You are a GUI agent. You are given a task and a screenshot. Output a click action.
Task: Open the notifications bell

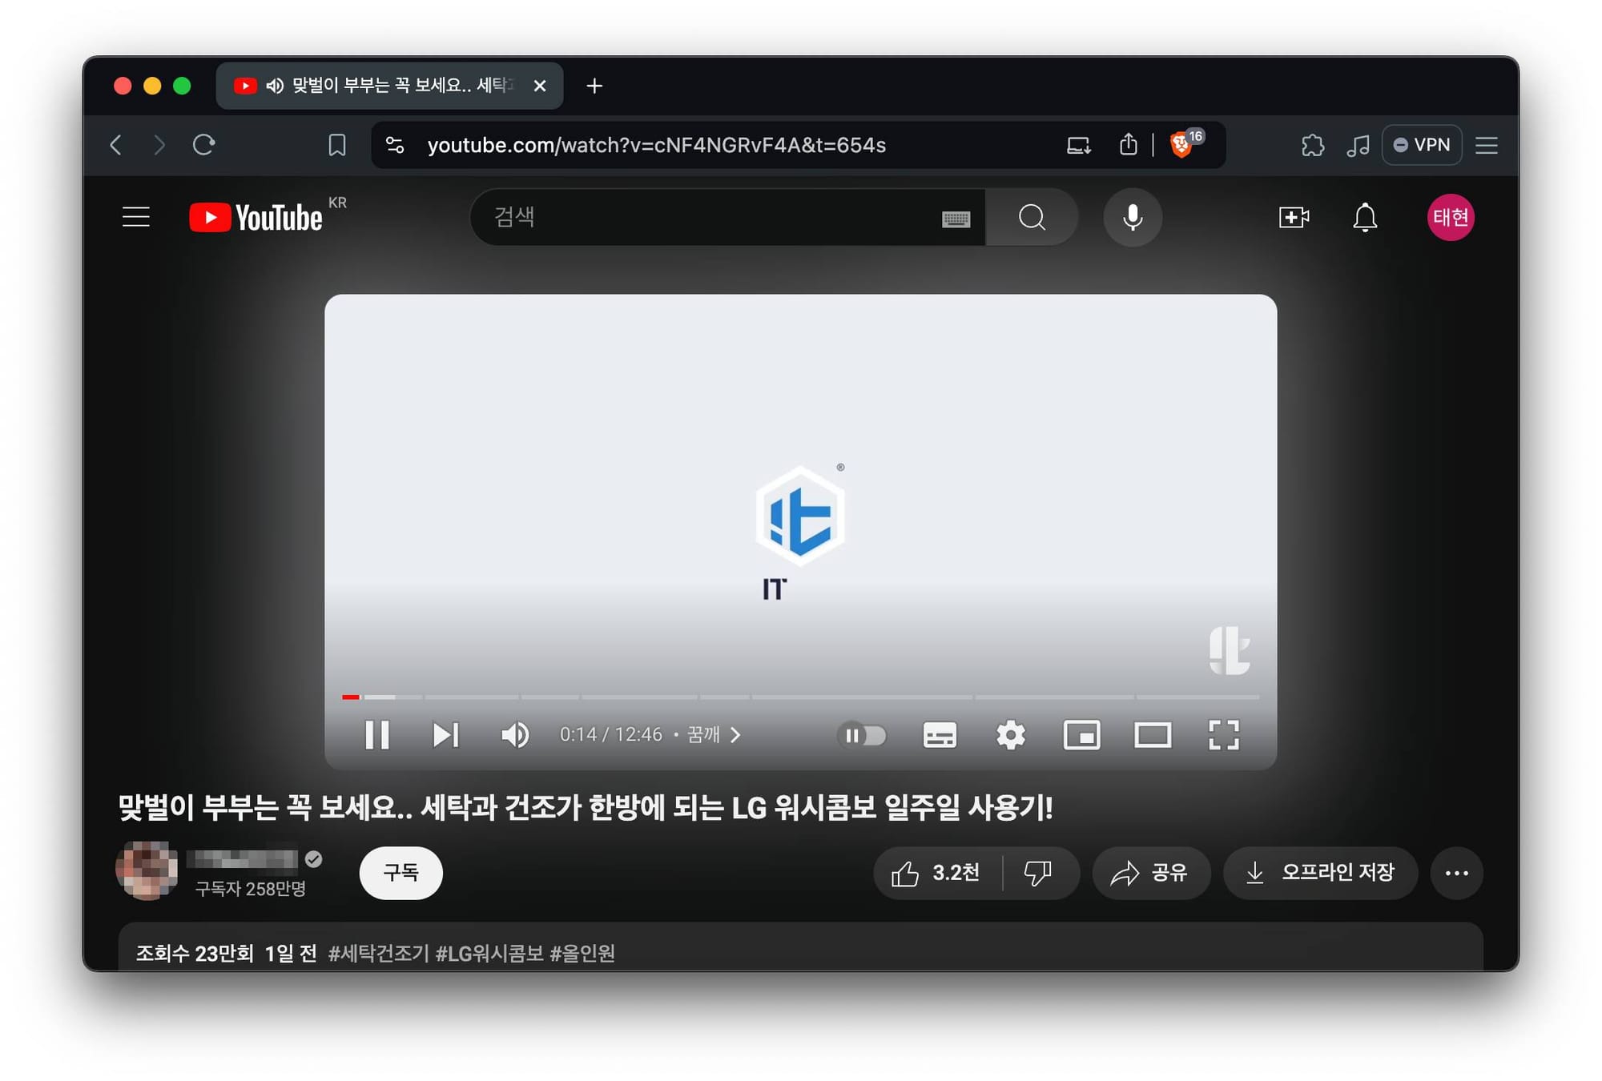(x=1365, y=217)
